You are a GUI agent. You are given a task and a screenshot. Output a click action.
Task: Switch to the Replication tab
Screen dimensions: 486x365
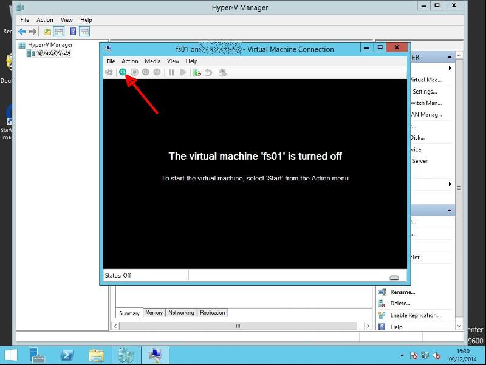pos(212,312)
